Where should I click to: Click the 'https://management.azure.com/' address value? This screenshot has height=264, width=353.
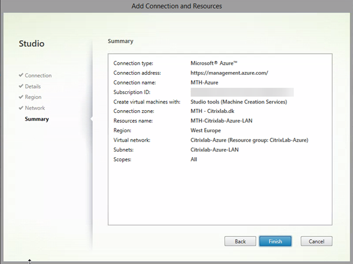click(x=229, y=73)
